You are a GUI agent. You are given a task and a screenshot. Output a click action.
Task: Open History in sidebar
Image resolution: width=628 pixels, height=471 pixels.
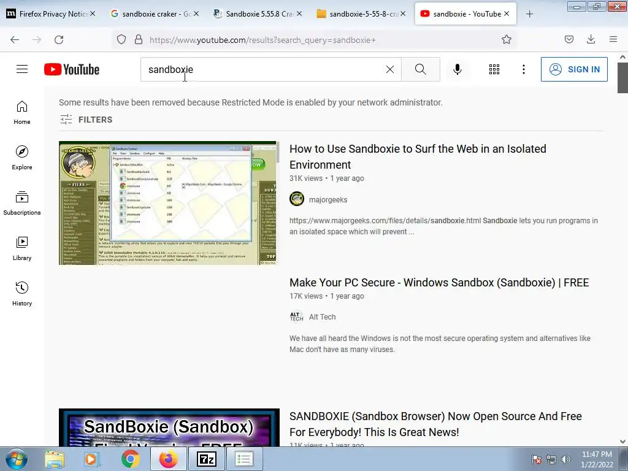pyautogui.click(x=22, y=294)
